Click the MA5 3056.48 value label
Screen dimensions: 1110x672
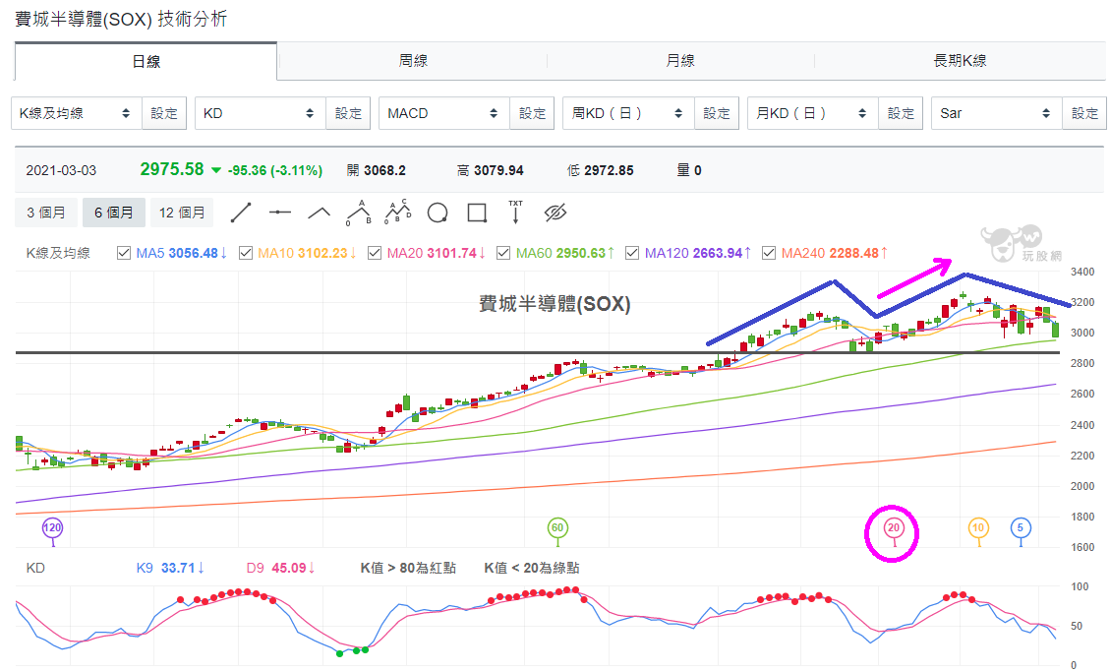pos(181,253)
